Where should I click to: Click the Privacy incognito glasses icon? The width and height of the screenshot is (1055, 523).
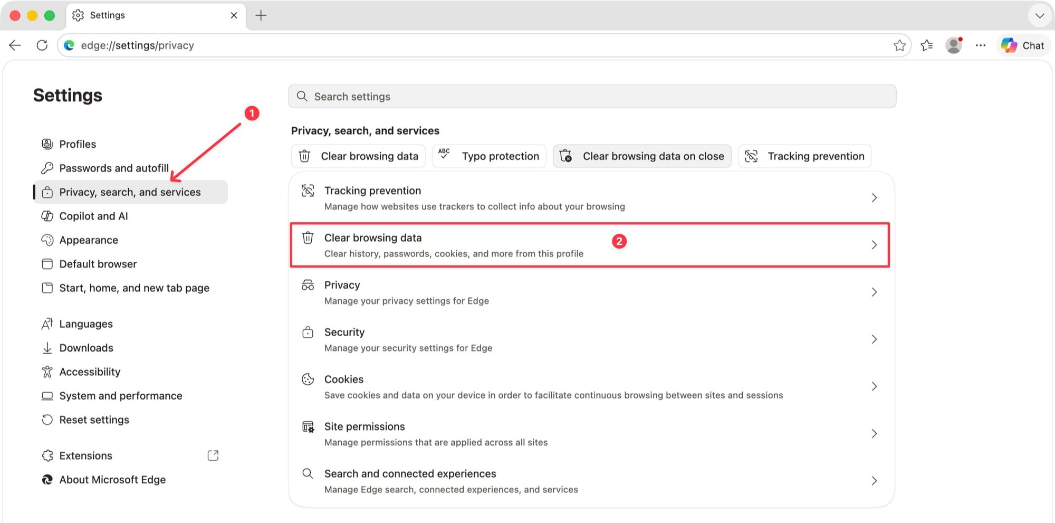point(308,285)
